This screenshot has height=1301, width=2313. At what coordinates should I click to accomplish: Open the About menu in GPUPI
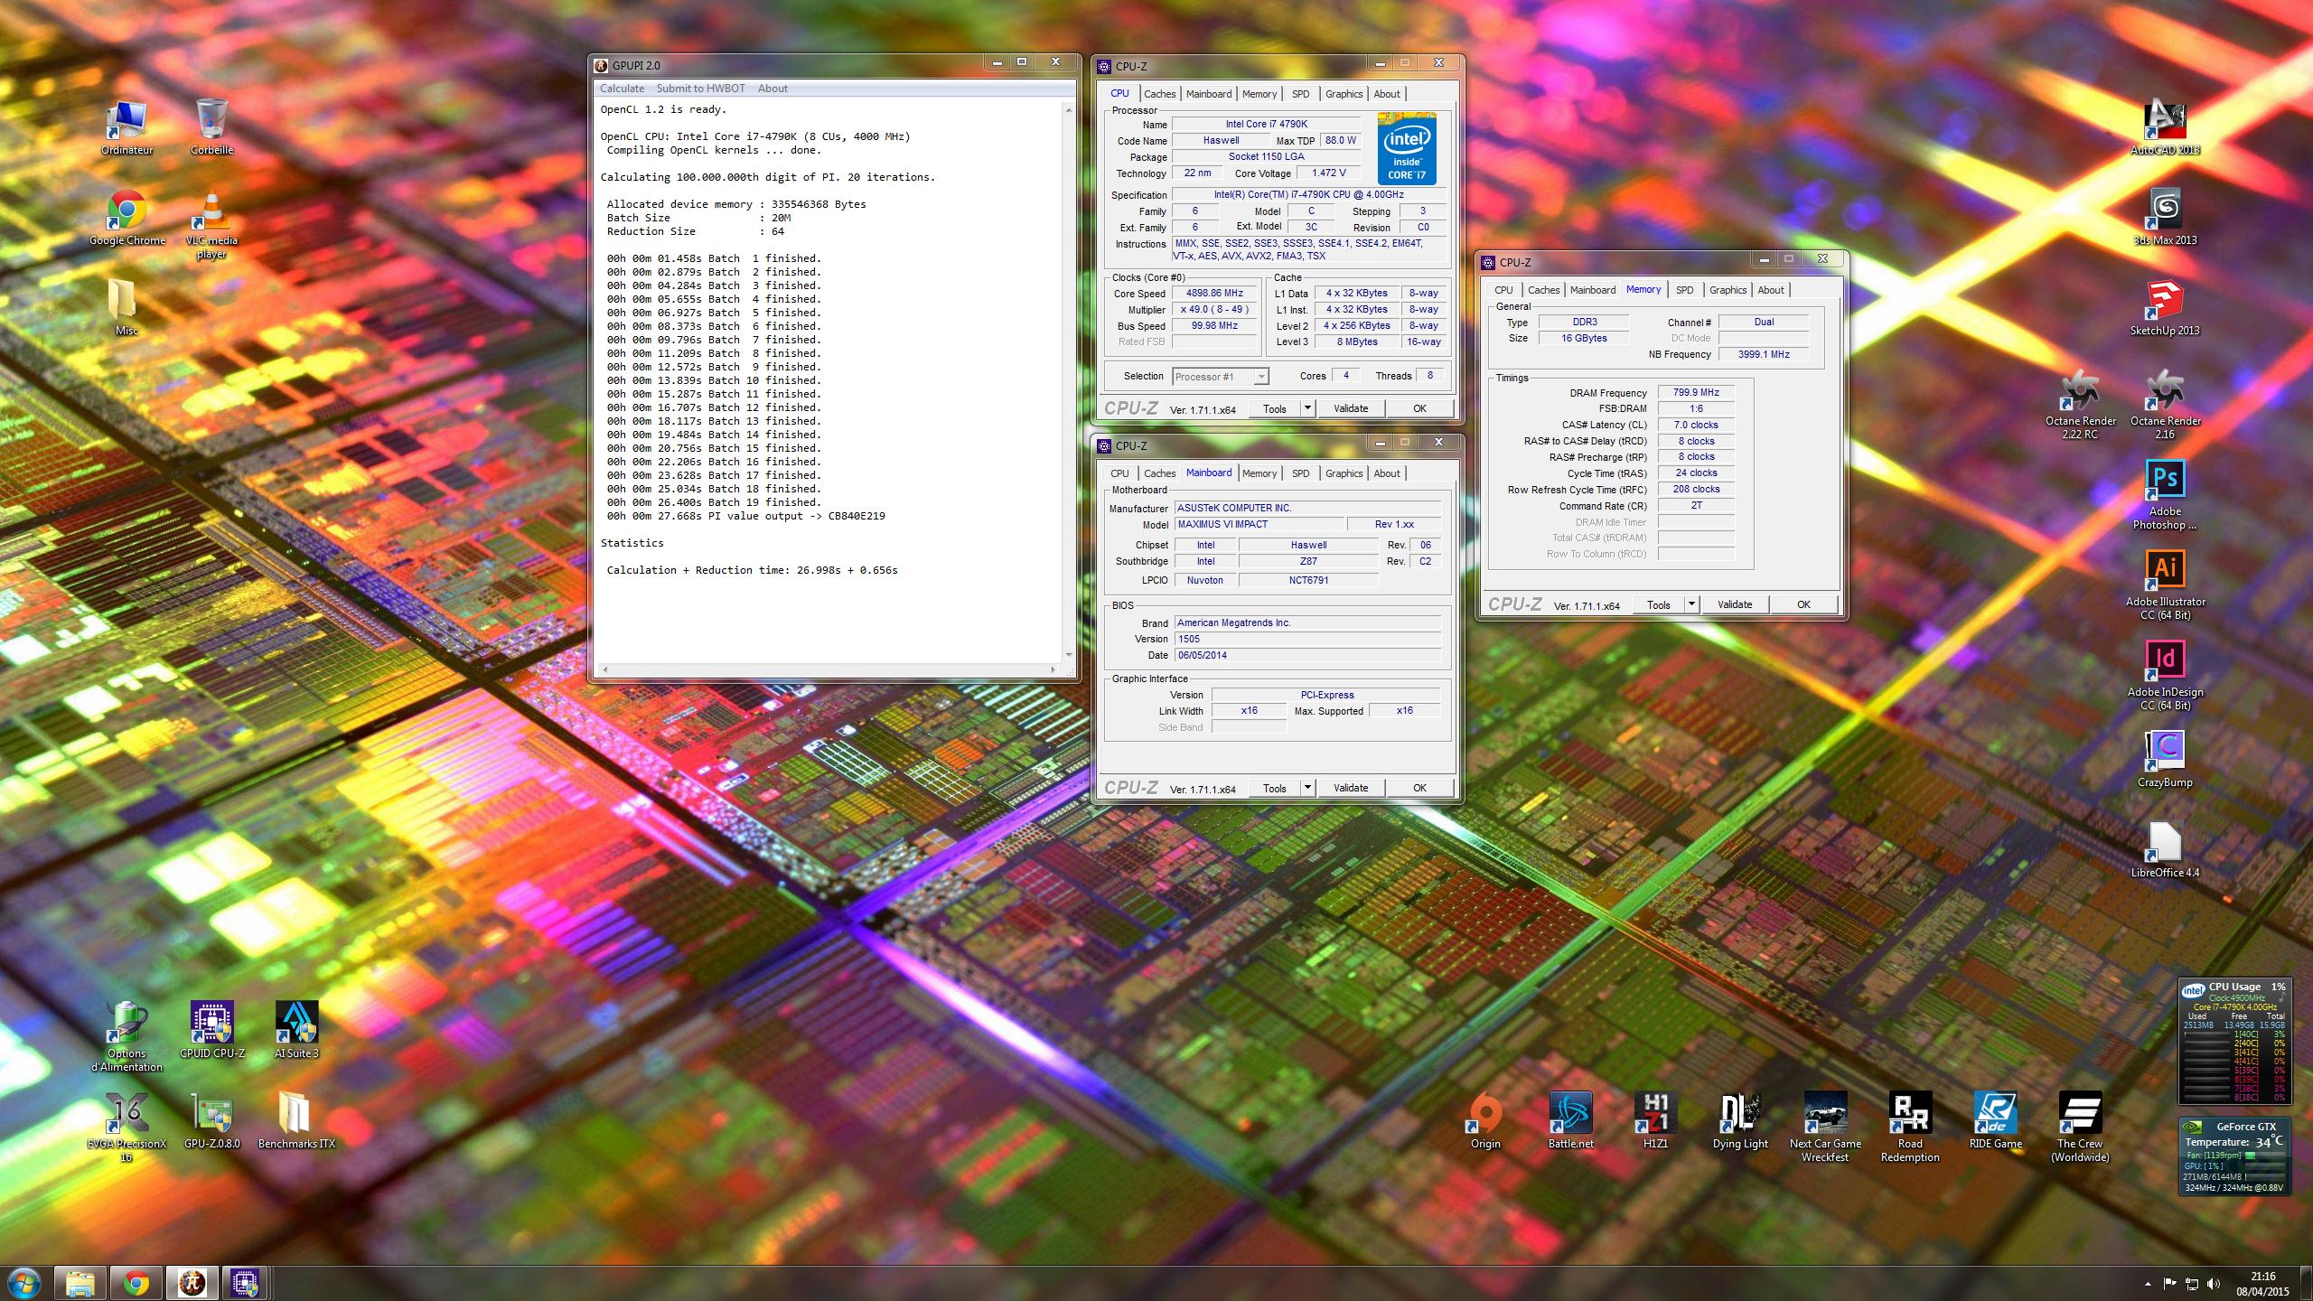[x=773, y=89]
